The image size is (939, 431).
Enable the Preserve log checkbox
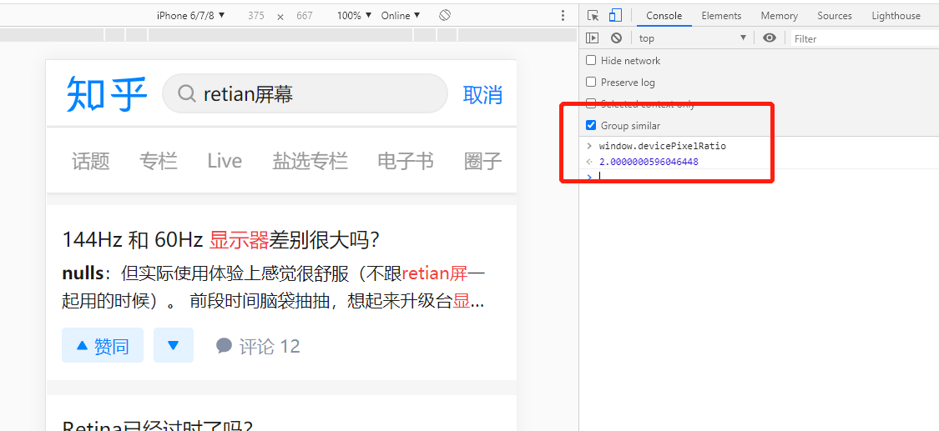591,82
